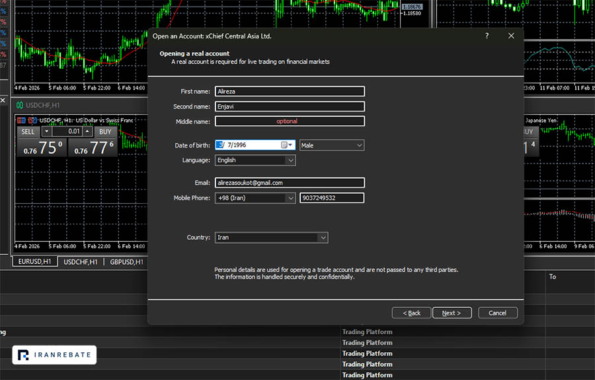The width and height of the screenshot is (595, 380).
Task: Click the volume field showing 0.01
Action: tap(67, 132)
